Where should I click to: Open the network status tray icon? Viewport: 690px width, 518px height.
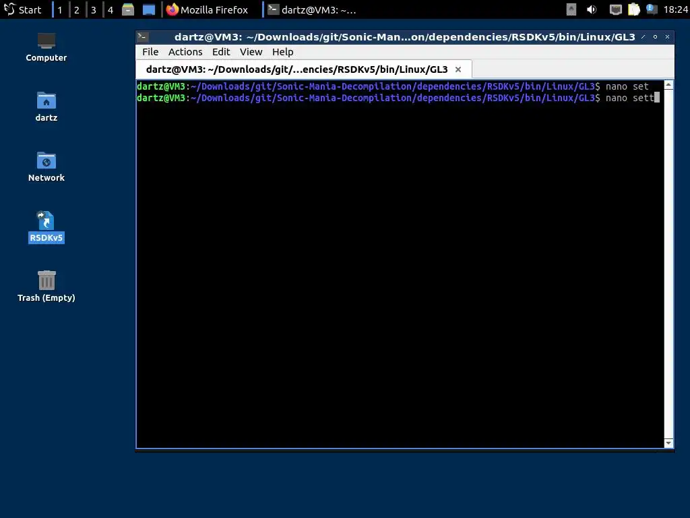615,9
